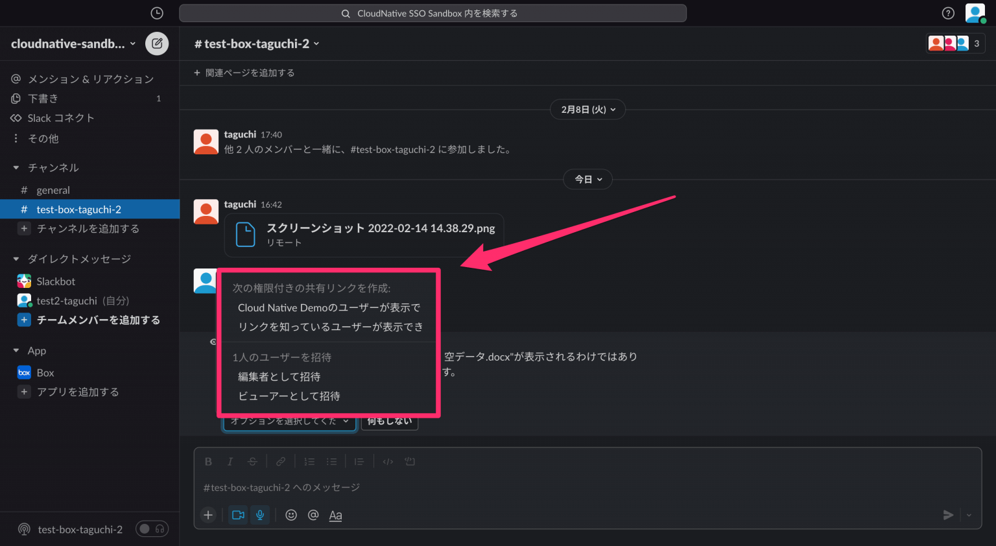Apply italic formatting from the composer toolbar
This screenshot has width=996, height=546.
[230, 461]
